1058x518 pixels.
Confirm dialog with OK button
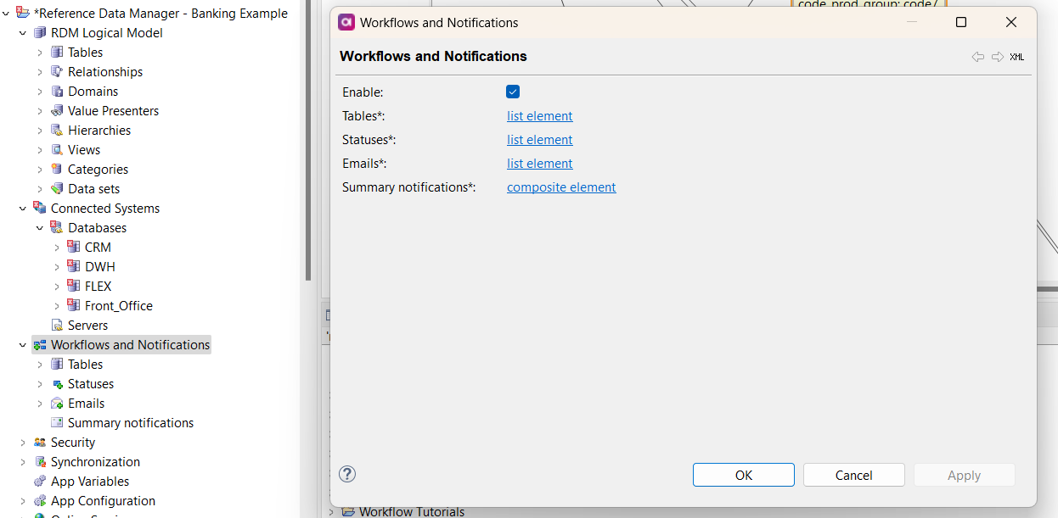click(x=744, y=475)
